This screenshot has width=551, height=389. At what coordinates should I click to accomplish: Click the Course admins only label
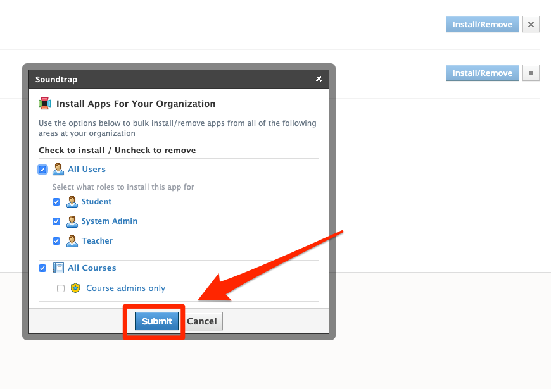click(x=126, y=288)
